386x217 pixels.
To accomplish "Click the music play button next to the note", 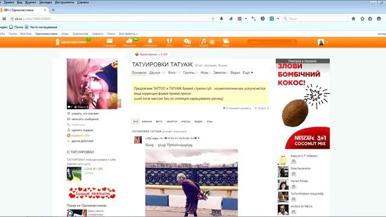I will [x=212, y=42].
